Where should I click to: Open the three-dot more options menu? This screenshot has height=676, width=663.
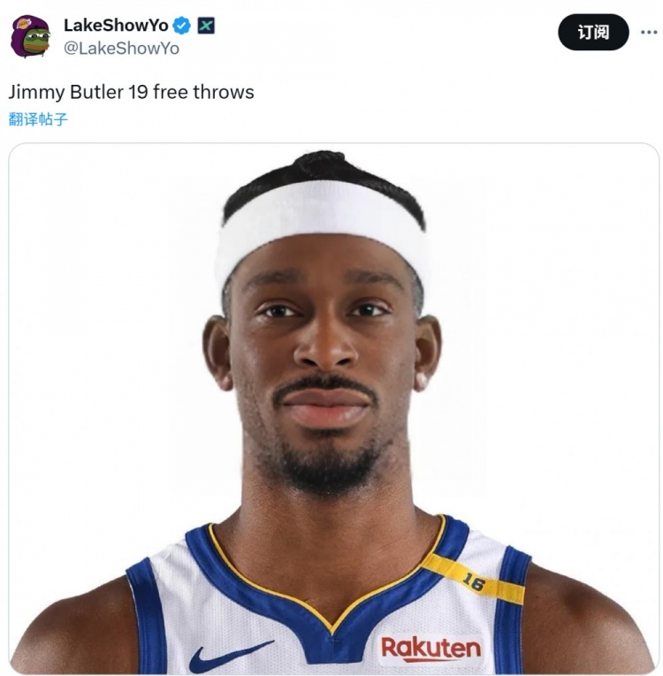[649, 32]
